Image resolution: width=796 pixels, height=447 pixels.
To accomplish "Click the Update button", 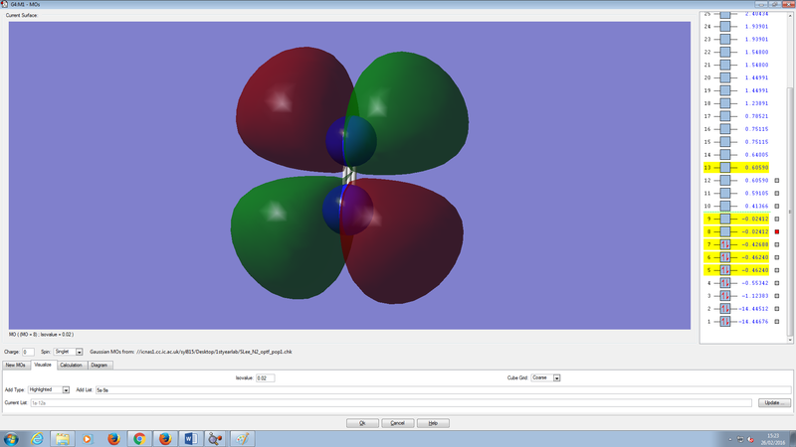I will (x=774, y=402).
